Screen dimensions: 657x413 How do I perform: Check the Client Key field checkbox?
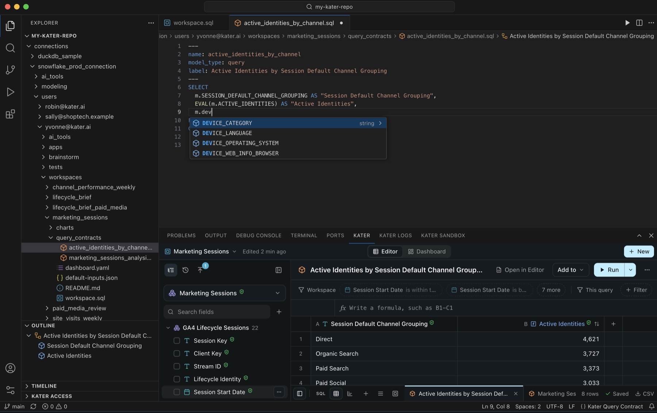pos(177,354)
